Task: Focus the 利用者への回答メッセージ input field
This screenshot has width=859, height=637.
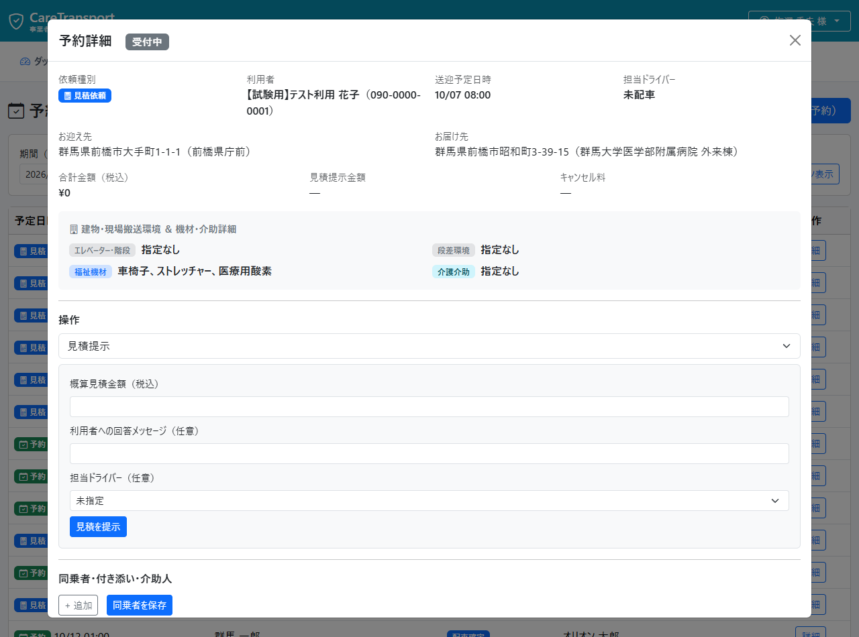Action: tap(429, 454)
